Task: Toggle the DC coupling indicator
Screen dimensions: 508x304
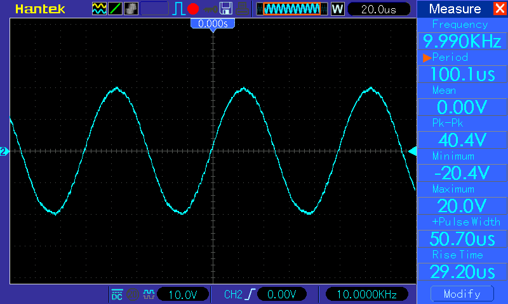Action: [117, 294]
